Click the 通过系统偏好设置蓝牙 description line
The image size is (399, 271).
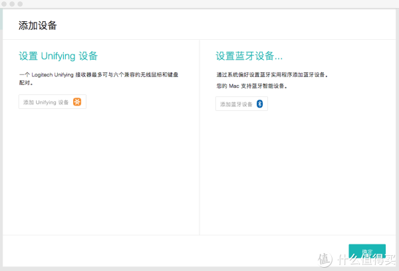[x=272, y=75]
